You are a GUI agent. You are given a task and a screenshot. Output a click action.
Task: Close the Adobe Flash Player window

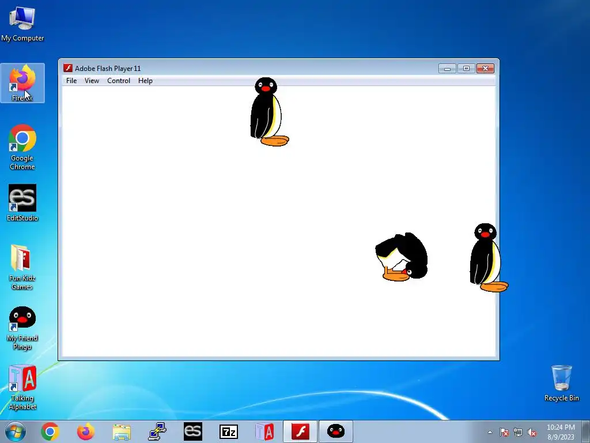485,68
